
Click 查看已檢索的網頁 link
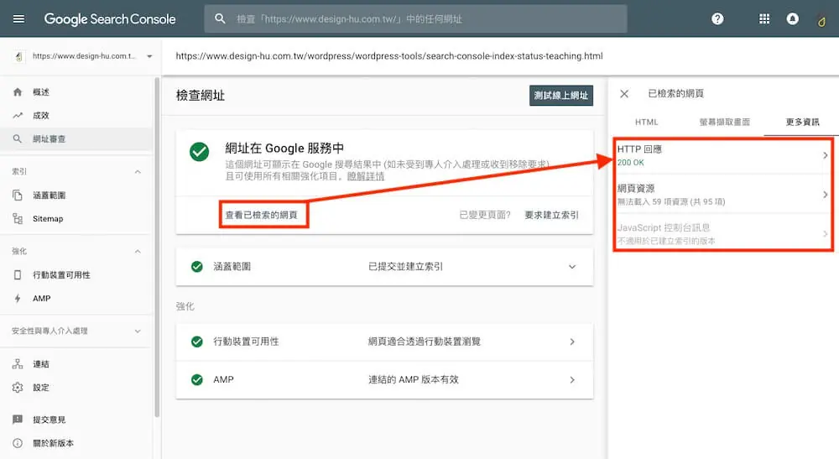click(261, 215)
